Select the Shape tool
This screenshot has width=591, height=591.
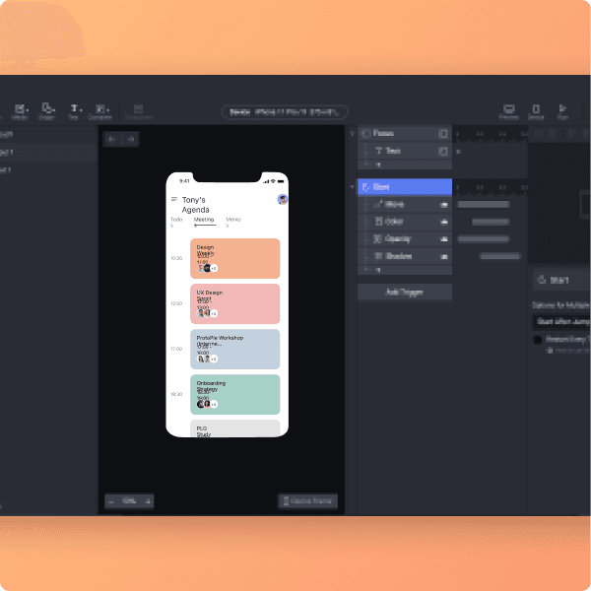click(x=47, y=111)
